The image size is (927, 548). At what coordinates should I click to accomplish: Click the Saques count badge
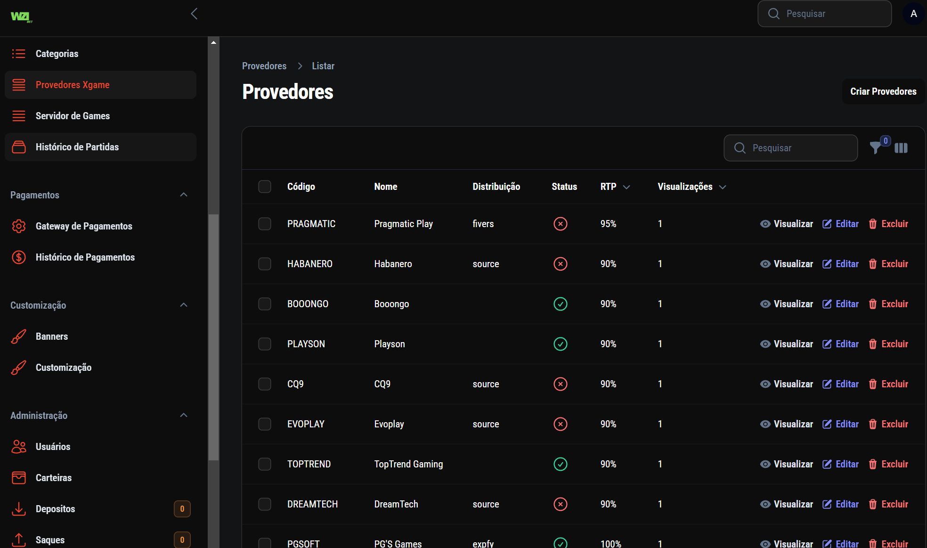pos(182,540)
